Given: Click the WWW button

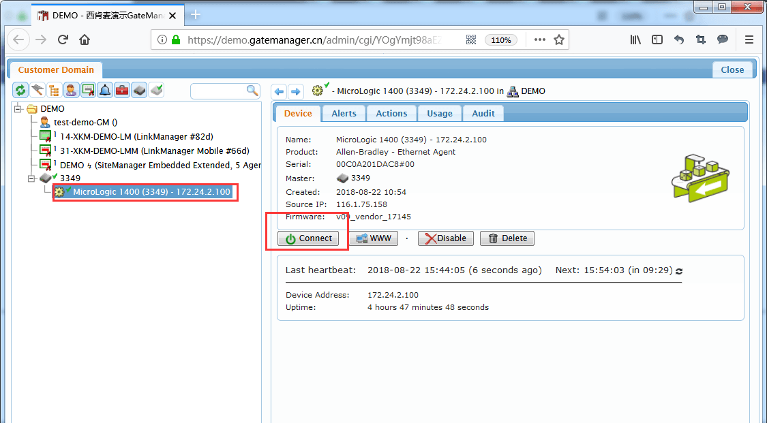Looking at the screenshot, I should point(374,238).
